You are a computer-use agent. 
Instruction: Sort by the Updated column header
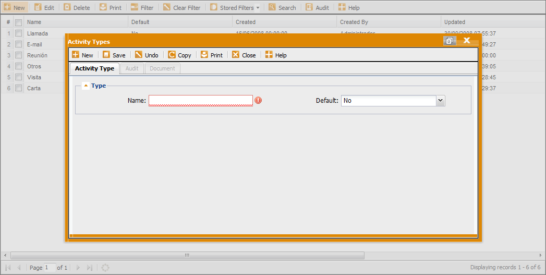click(493, 22)
